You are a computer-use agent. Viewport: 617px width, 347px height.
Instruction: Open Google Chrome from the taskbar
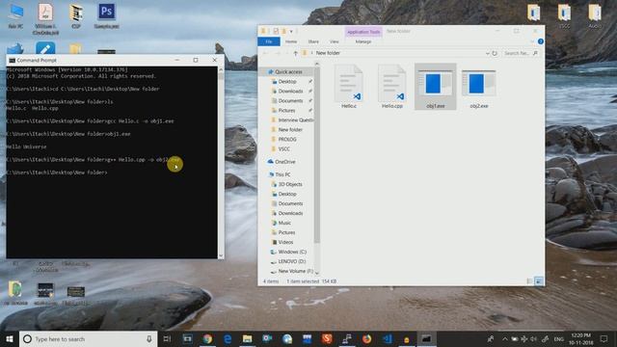pos(207,338)
